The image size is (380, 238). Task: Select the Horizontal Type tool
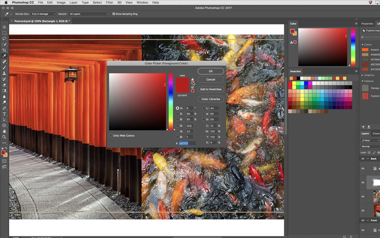click(4, 114)
